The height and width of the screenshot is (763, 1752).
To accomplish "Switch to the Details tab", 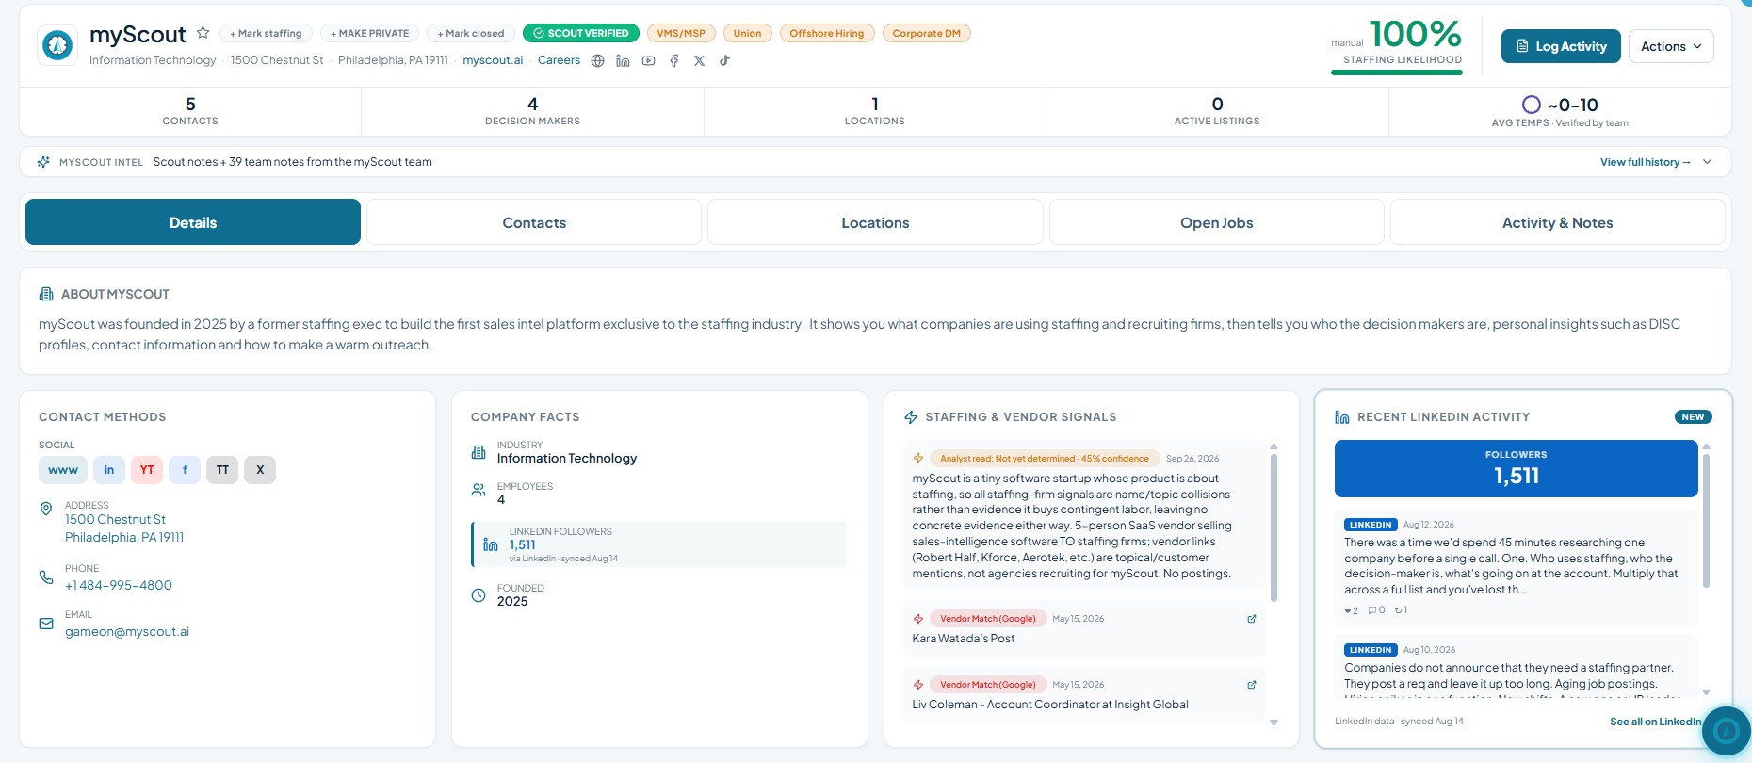I will coord(193,222).
